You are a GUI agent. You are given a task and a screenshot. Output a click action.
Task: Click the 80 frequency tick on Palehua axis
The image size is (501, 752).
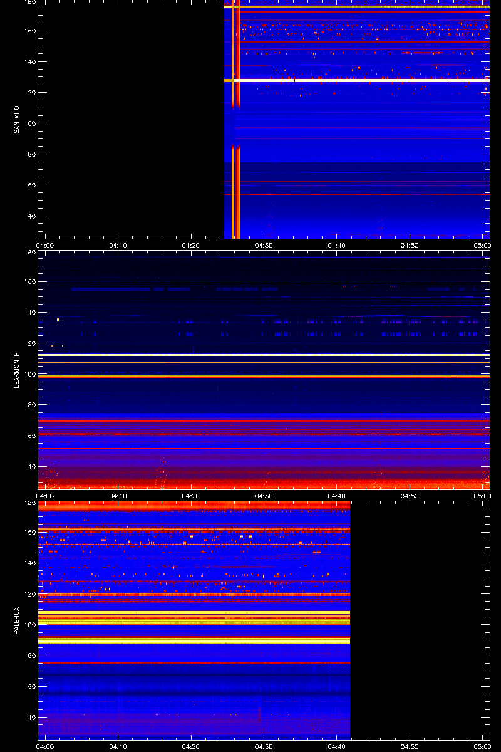[x=33, y=655]
